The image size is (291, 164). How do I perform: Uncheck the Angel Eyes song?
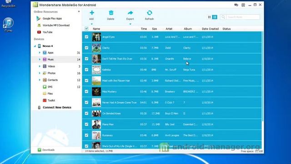pyautogui.click(x=86, y=37)
